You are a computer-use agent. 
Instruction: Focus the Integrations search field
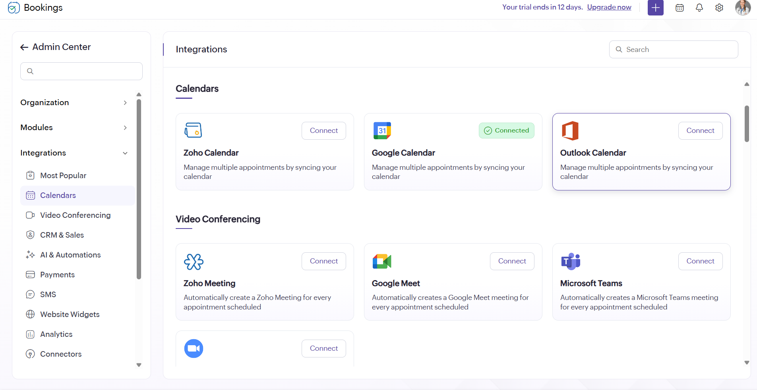click(x=674, y=49)
